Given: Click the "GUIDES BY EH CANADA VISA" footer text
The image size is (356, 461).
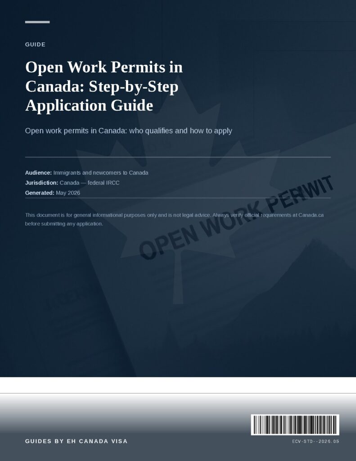Looking at the screenshot, I should 76,441.
